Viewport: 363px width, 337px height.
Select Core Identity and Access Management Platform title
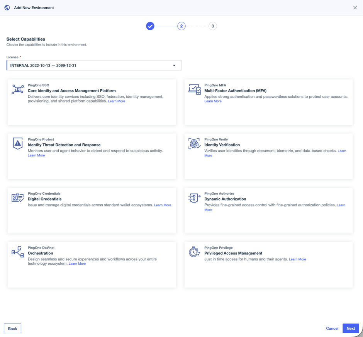click(71, 90)
